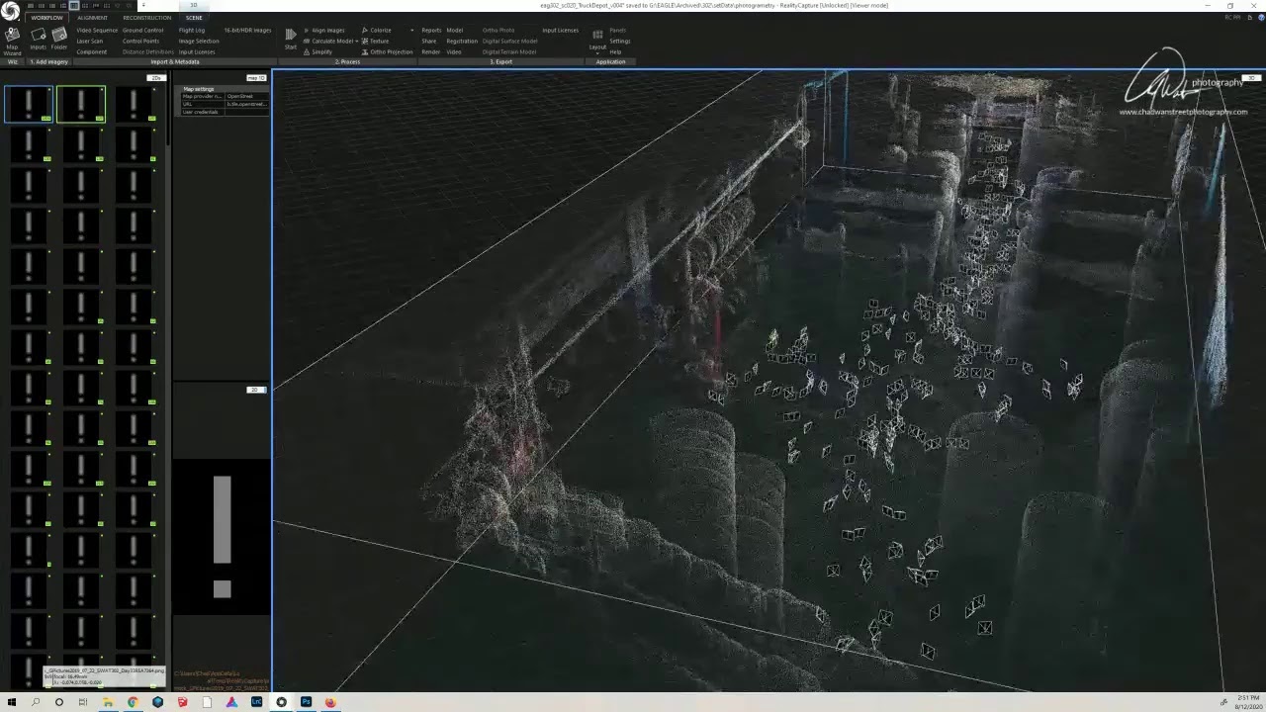This screenshot has height=712, width=1266.
Task: Open File Explorer from the taskbar
Action: tap(108, 702)
